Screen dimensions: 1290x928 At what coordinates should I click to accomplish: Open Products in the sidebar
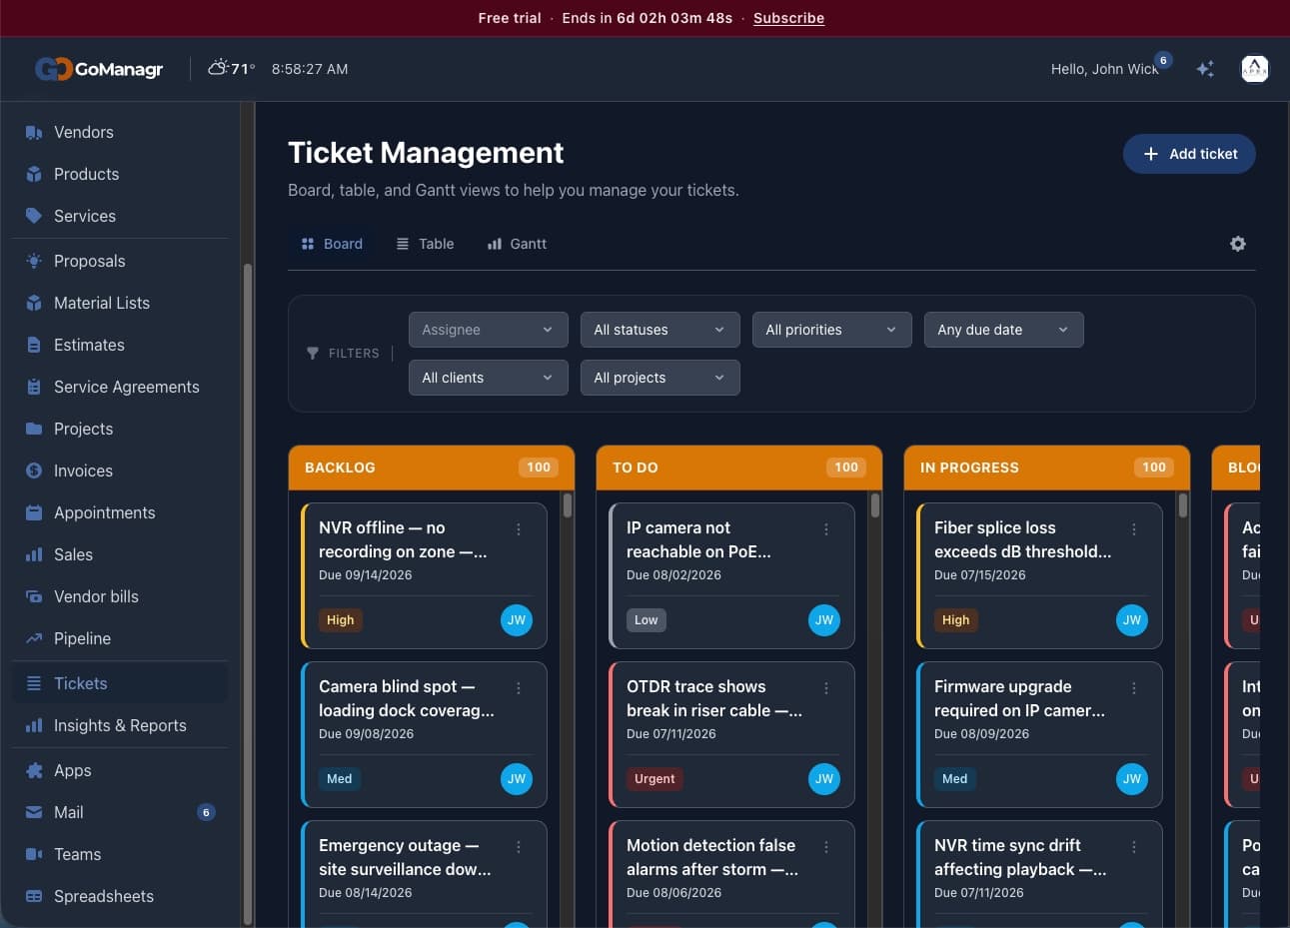pos(120,174)
